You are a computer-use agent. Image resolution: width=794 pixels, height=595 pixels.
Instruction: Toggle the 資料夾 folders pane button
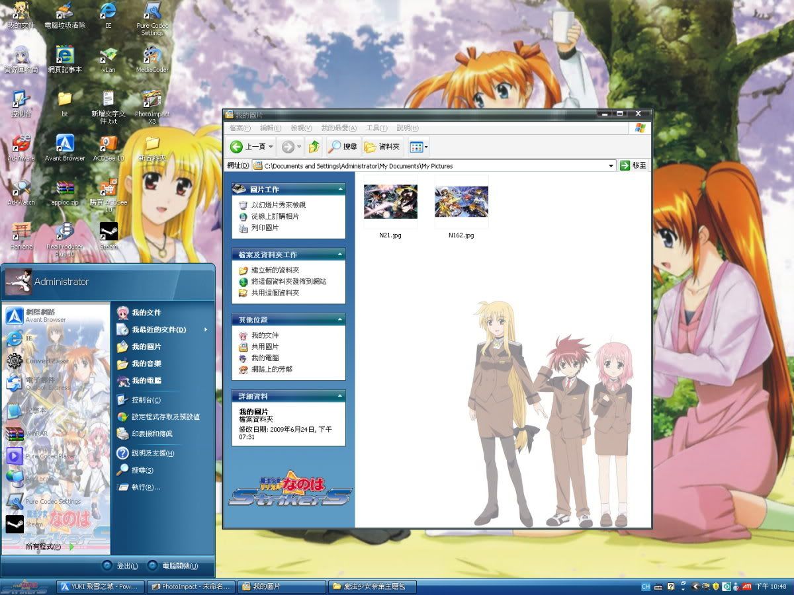382,146
